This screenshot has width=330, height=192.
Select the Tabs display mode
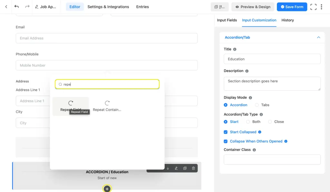click(257, 105)
